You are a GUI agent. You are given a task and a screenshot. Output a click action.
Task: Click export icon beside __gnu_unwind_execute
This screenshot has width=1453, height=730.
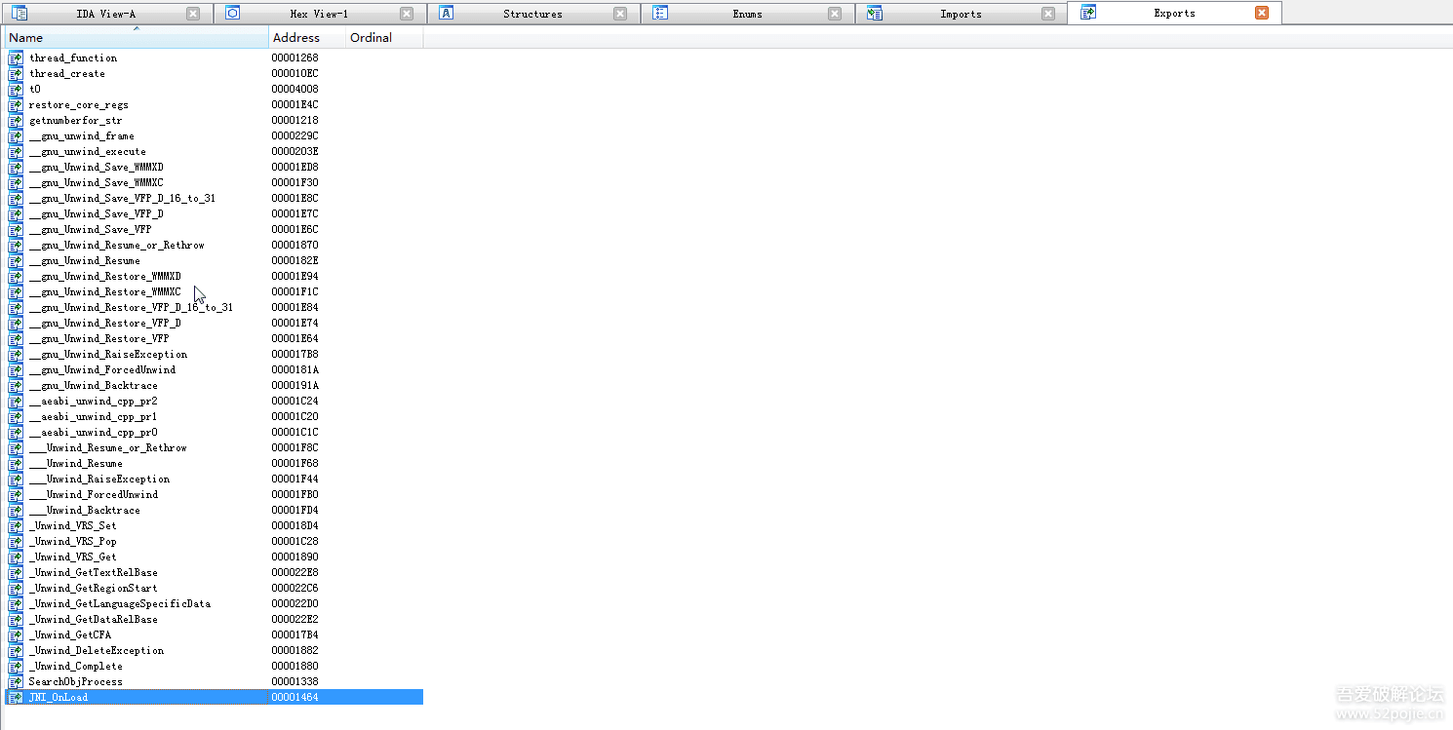tap(16, 152)
